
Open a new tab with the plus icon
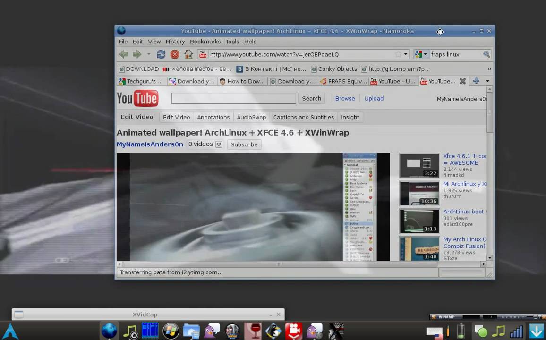pos(476,81)
